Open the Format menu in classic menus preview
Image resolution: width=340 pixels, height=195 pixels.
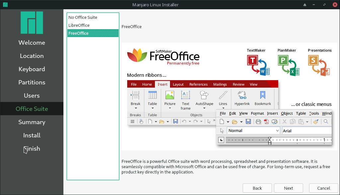(257, 113)
